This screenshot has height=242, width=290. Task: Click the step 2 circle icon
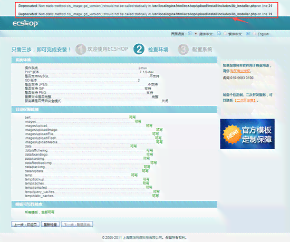[x=139, y=49]
